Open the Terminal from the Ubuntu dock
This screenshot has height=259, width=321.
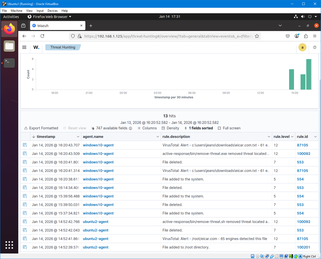point(9,63)
